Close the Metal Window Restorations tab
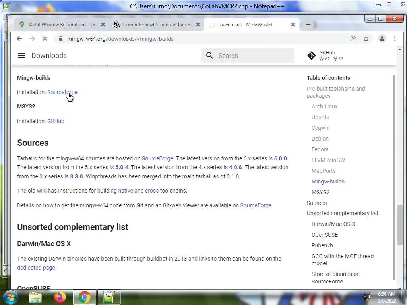Image resolution: width=407 pixels, height=305 pixels. coord(103,25)
